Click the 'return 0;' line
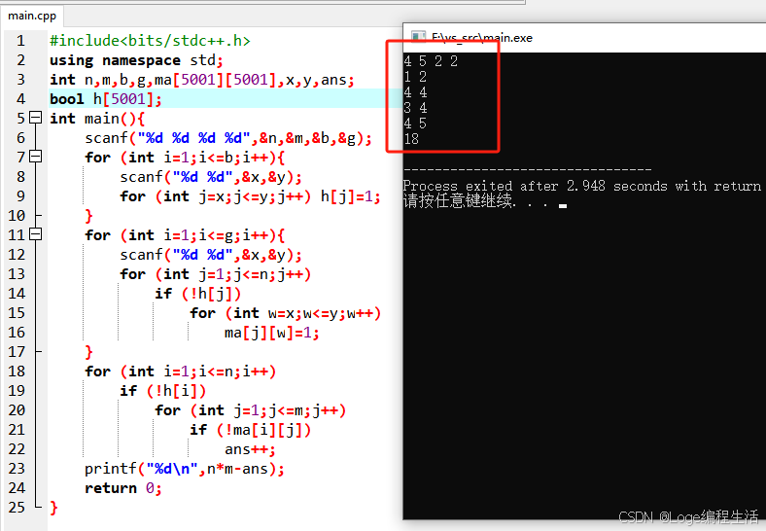 (x=123, y=488)
